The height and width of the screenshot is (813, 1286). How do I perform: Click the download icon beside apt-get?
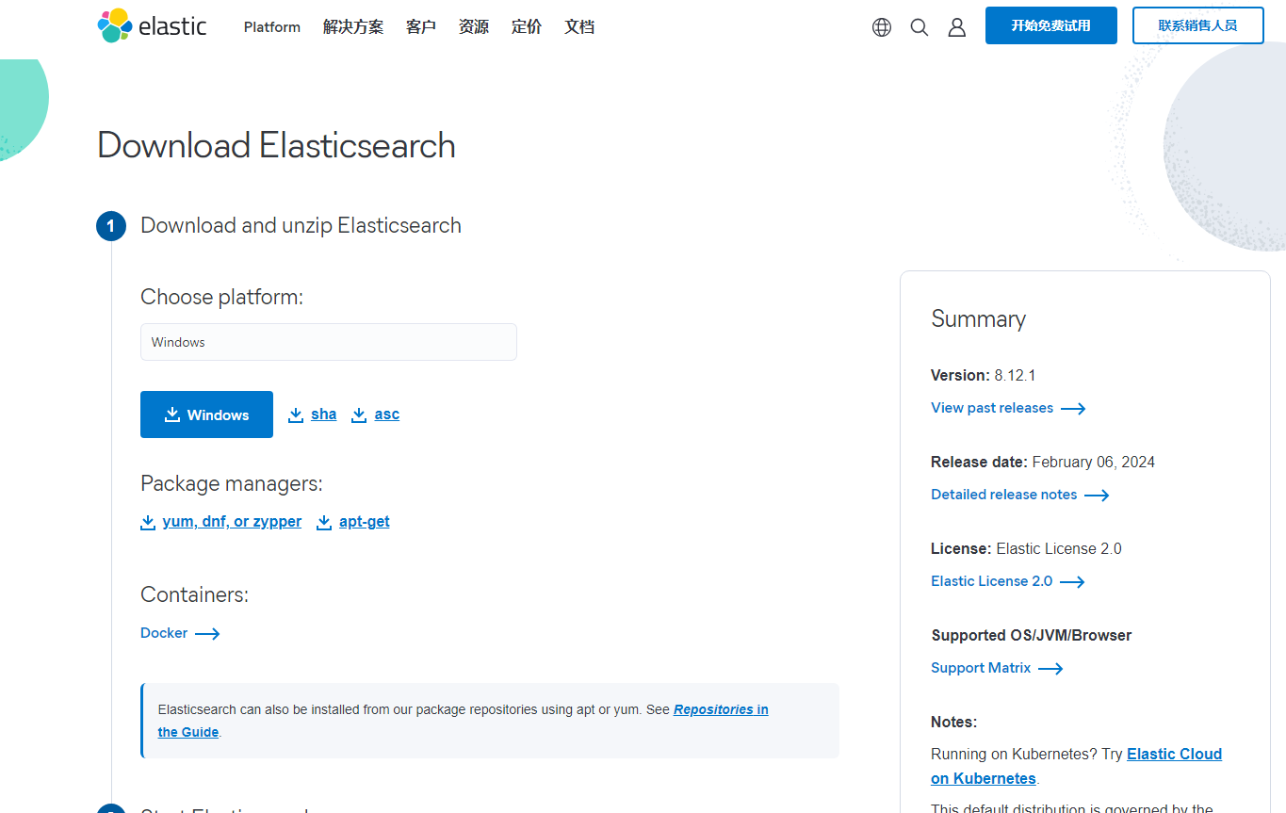pos(324,523)
